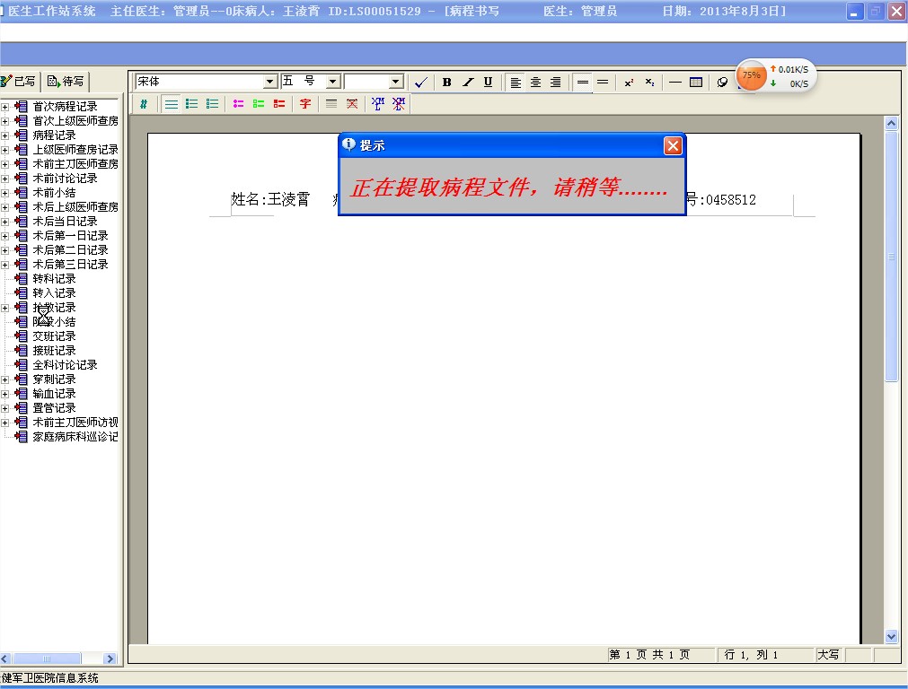
Task: Click the red bullet list icon
Action: click(279, 104)
